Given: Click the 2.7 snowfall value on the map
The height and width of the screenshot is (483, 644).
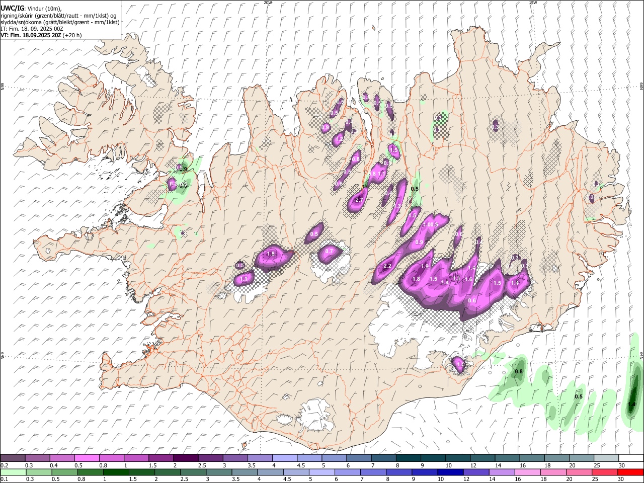Looking at the screenshot, I should tap(359, 200).
